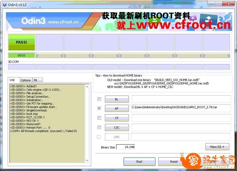The image size is (237, 171).
Task: Tick the BL checkbox
Action: click(99, 99)
